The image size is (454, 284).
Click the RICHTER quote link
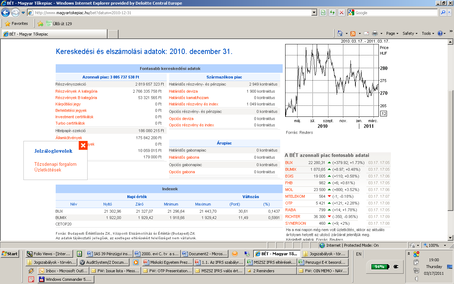click(293, 217)
